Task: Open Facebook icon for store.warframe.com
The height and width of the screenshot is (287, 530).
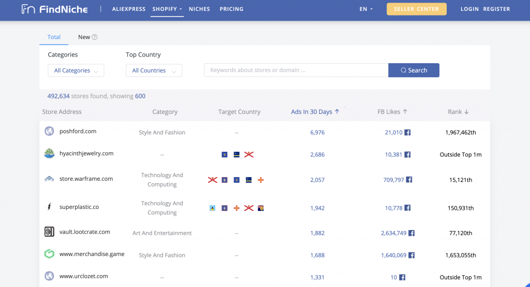Action: (x=409, y=180)
